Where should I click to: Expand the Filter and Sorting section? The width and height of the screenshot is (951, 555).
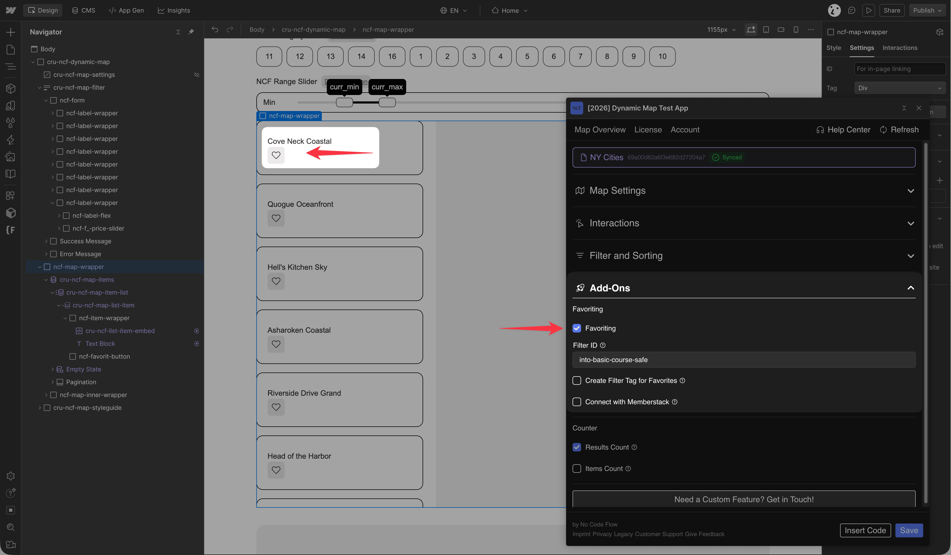click(744, 256)
